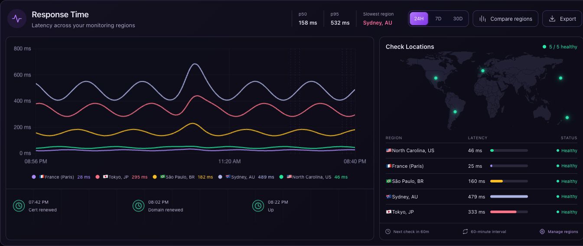Click the Export button
This screenshot has height=246, width=583.
pos(562,19)
